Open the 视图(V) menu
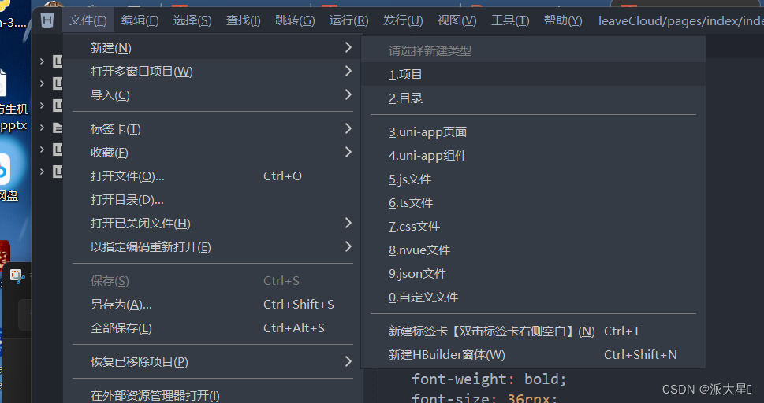Screen dimensions: 764x403 click(x=457, y=20)
